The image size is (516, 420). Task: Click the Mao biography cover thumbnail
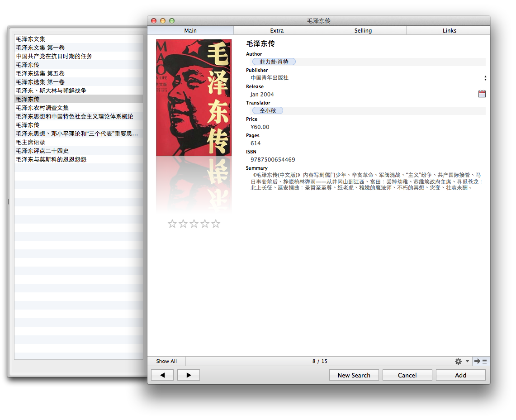pos(194,98)
